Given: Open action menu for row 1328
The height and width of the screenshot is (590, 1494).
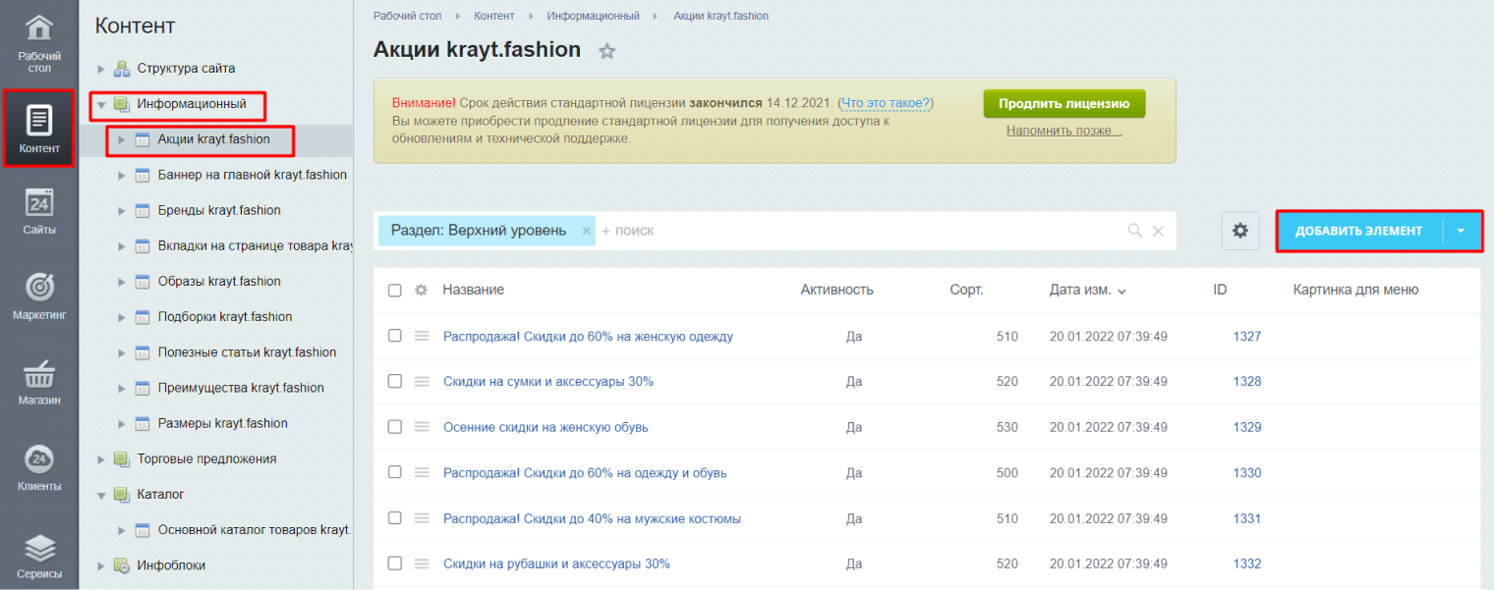Looking at the screenshot, I should coord(423,381).
